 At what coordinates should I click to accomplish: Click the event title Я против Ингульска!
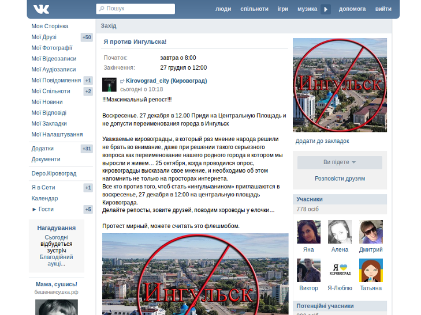[135, 41]
